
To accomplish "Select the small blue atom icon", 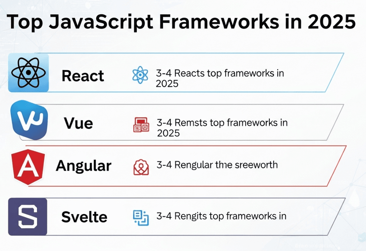I will [140, 75].
